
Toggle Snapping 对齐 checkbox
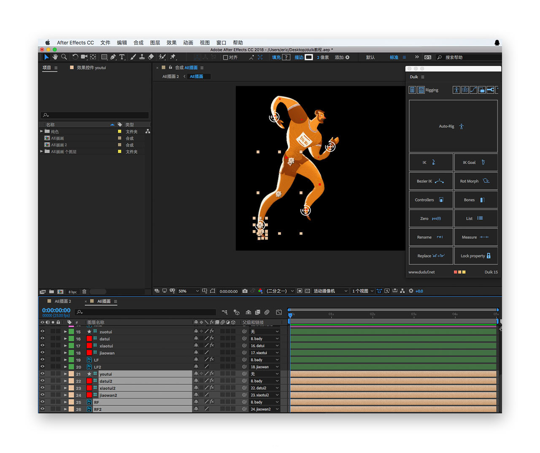(225, 57)
